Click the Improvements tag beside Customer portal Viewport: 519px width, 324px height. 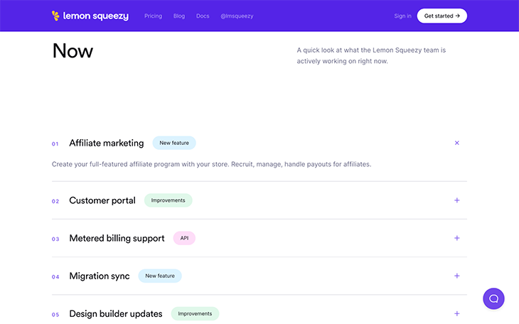[168, 200]
